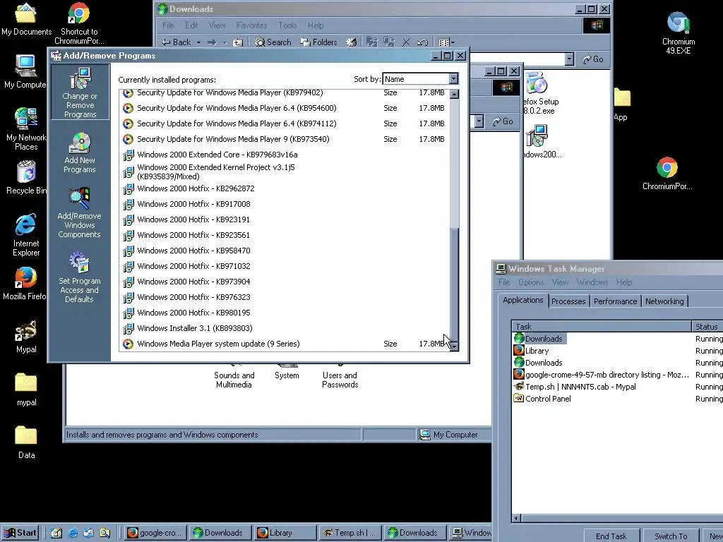Click the Start button
The width and height of the screenshot is (723, 542).
tap(20, 533)
